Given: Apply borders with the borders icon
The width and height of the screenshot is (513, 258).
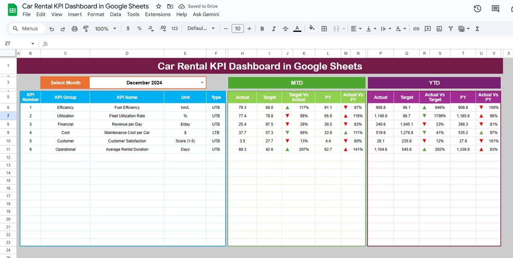Looking at the screenshot, I should click(324, 28).
